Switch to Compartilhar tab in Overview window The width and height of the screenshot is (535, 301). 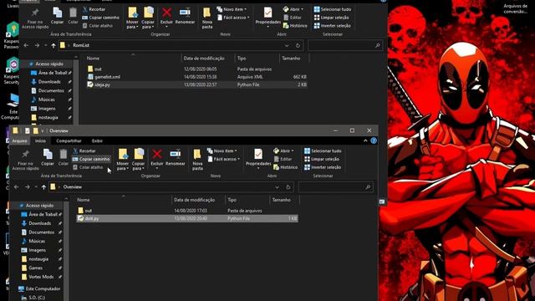[x=69, y=140]
